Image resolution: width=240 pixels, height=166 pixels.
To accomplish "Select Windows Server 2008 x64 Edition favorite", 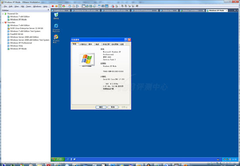I will coord(23,37).
